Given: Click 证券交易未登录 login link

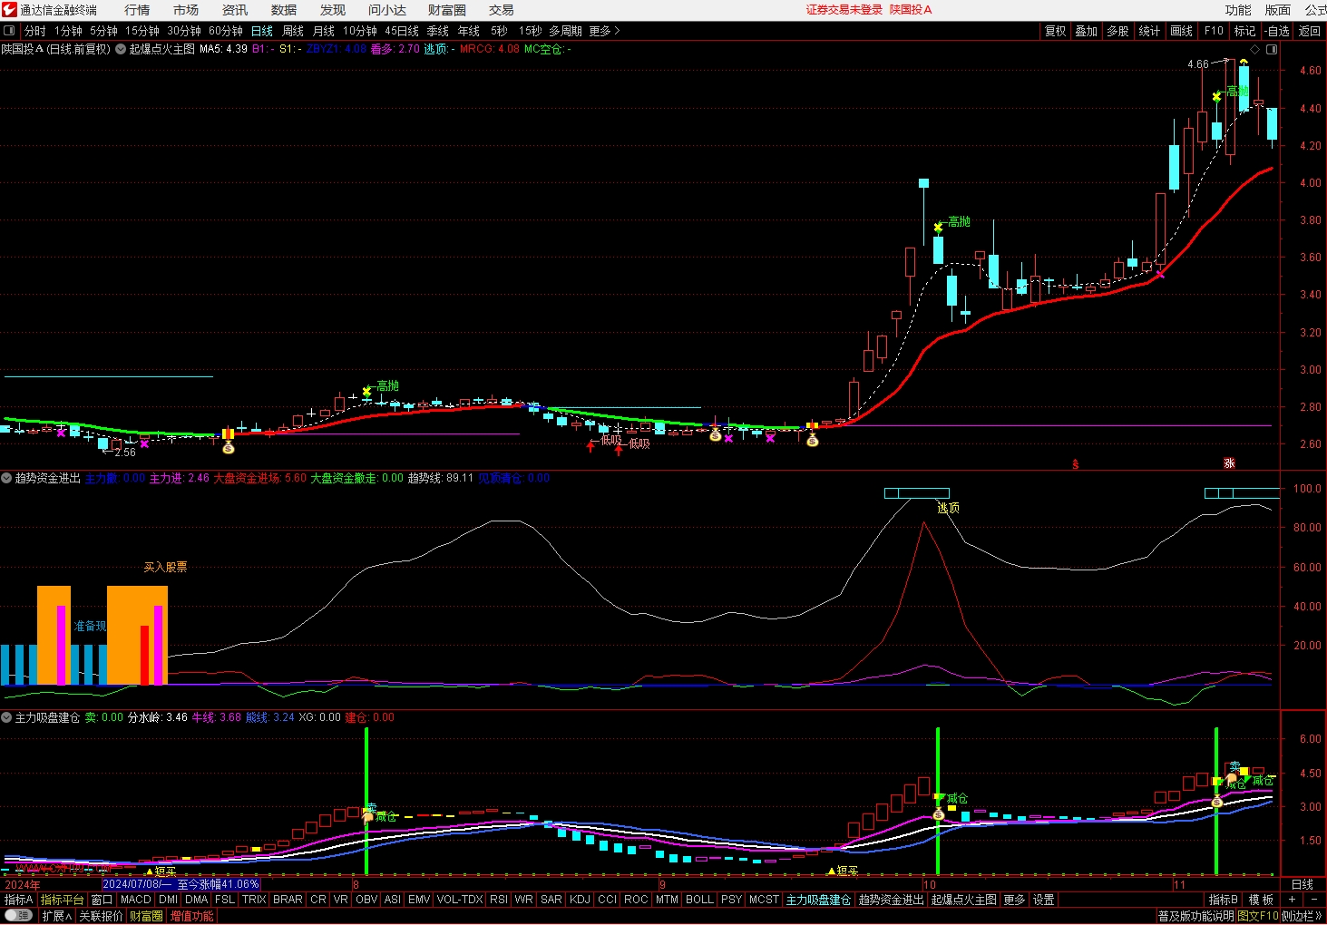Looking at the screenshot, I should point(844,10).
